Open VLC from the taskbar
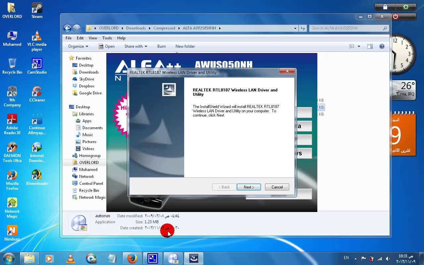This screenshot has width=424, height=265. (x=70, y=258)
